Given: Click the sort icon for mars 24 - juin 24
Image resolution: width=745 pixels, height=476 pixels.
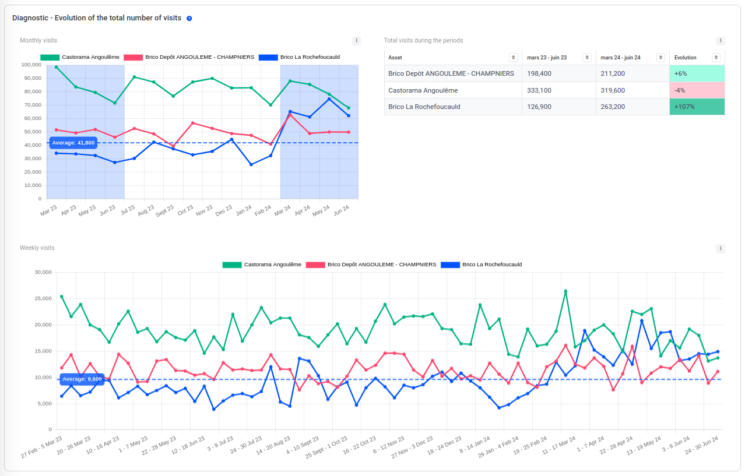Looking at the screenshot, I should [660, 58].
